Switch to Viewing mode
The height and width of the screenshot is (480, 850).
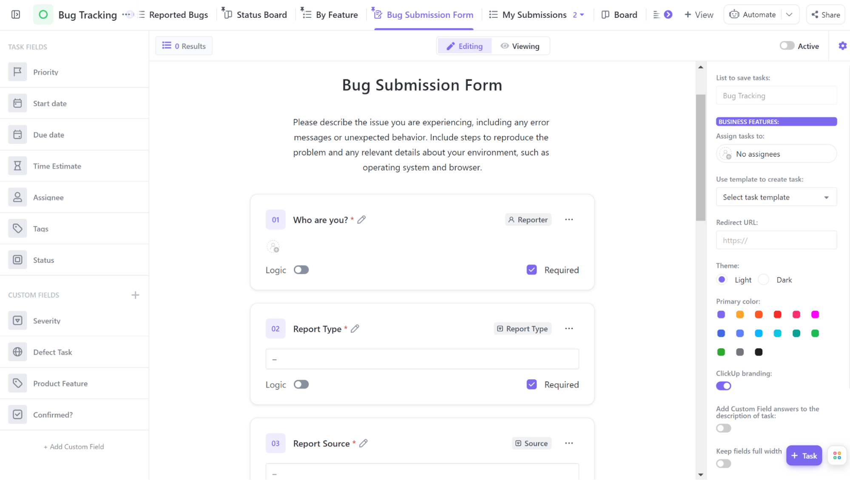tap(520, 46)
